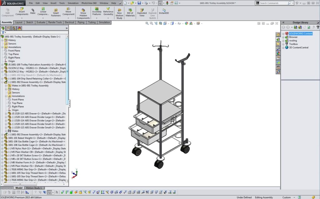320x199 pixels.
Task: Click the Mate tool
Action: 33,11
